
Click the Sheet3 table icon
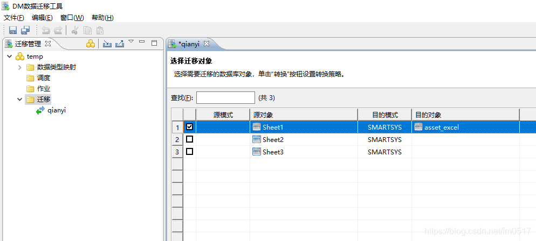tap(256, 151)
